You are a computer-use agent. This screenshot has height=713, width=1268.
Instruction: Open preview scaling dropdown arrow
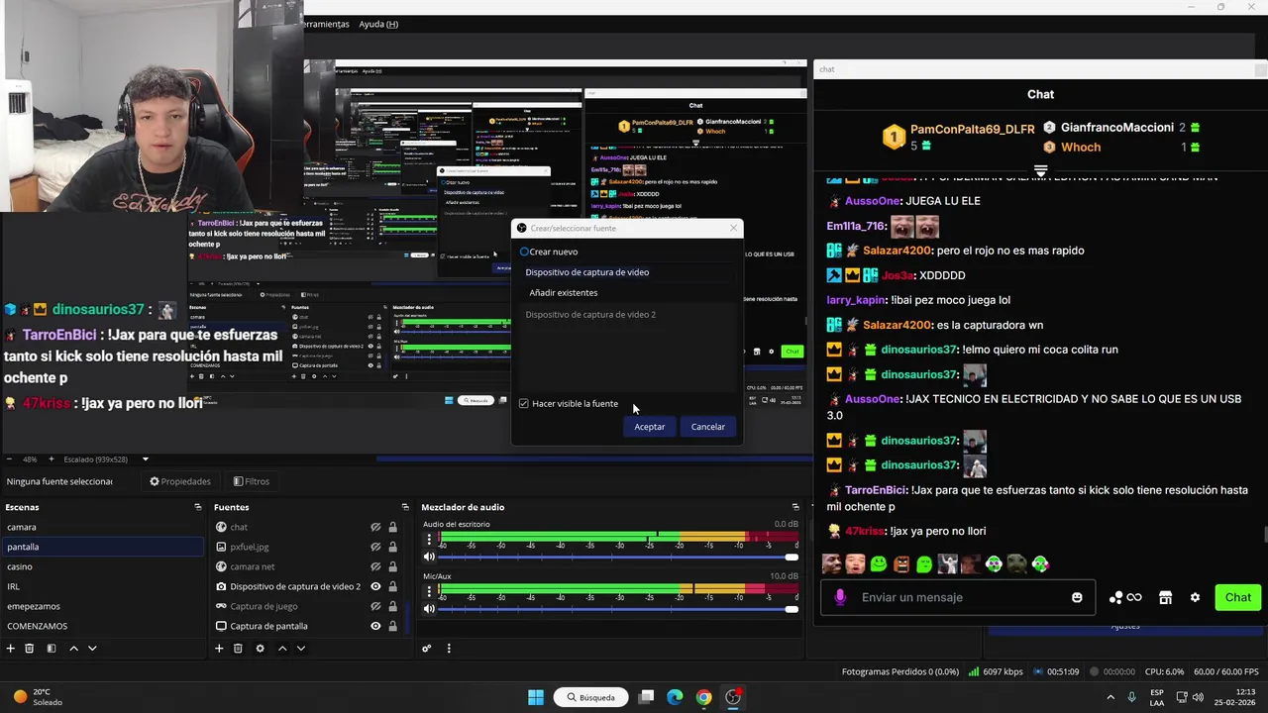tap(146, 459)
